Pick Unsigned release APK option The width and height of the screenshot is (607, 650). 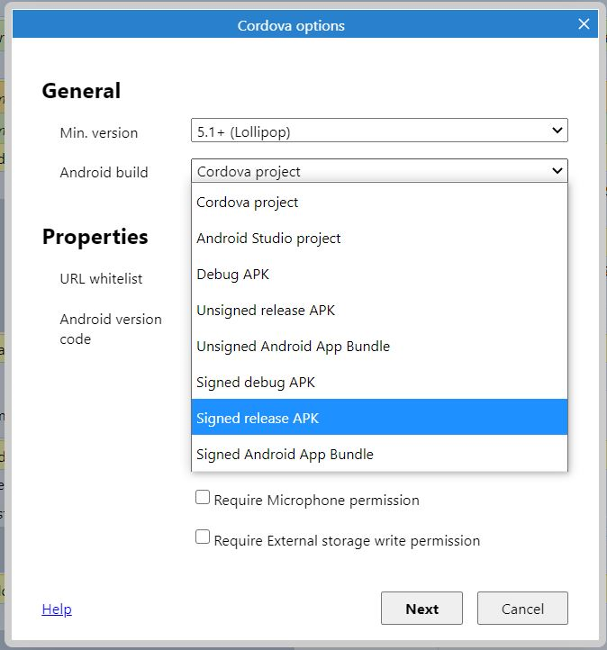pyautogui.click(x=379, y=311)
